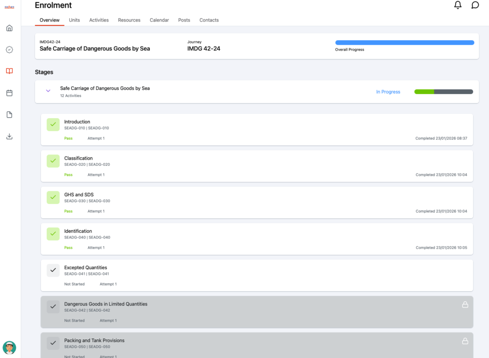Click the blue Overall Progress bar
The height and width of the screenshot is (358, 489).
(x=404, y=43)
